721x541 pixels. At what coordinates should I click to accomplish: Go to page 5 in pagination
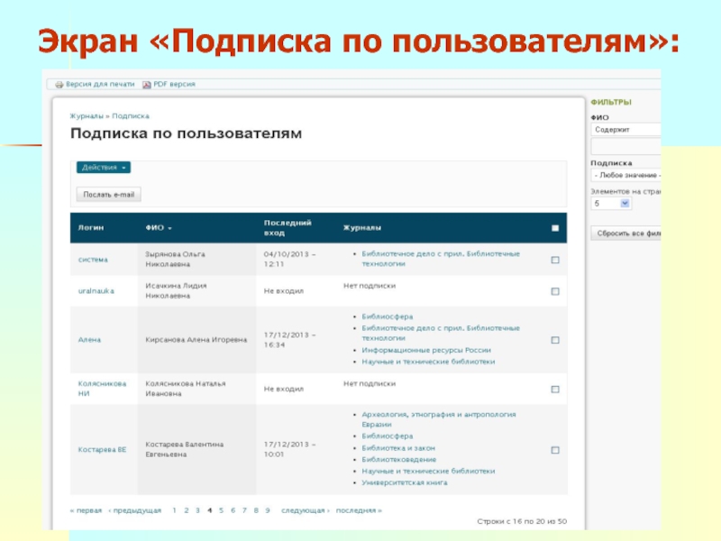tap(221, 510)
